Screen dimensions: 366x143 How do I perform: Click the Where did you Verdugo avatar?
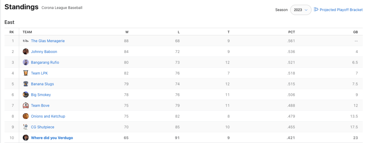(x=25, y=138)
